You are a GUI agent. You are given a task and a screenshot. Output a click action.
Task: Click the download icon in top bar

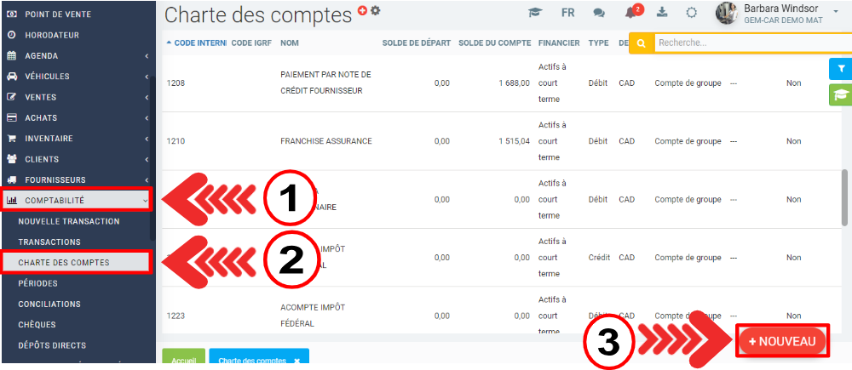[x=662, y=13]
